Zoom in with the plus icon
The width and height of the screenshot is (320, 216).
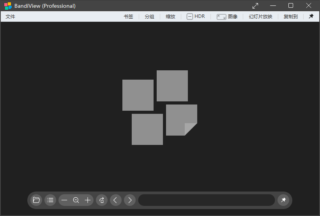pos(88,200)
